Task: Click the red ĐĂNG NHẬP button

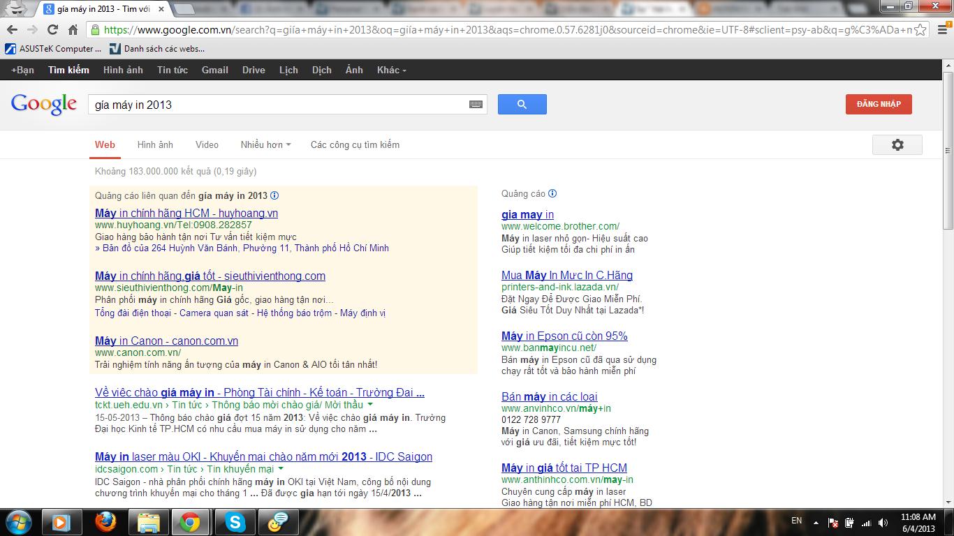Action: [x=879, y=104]
